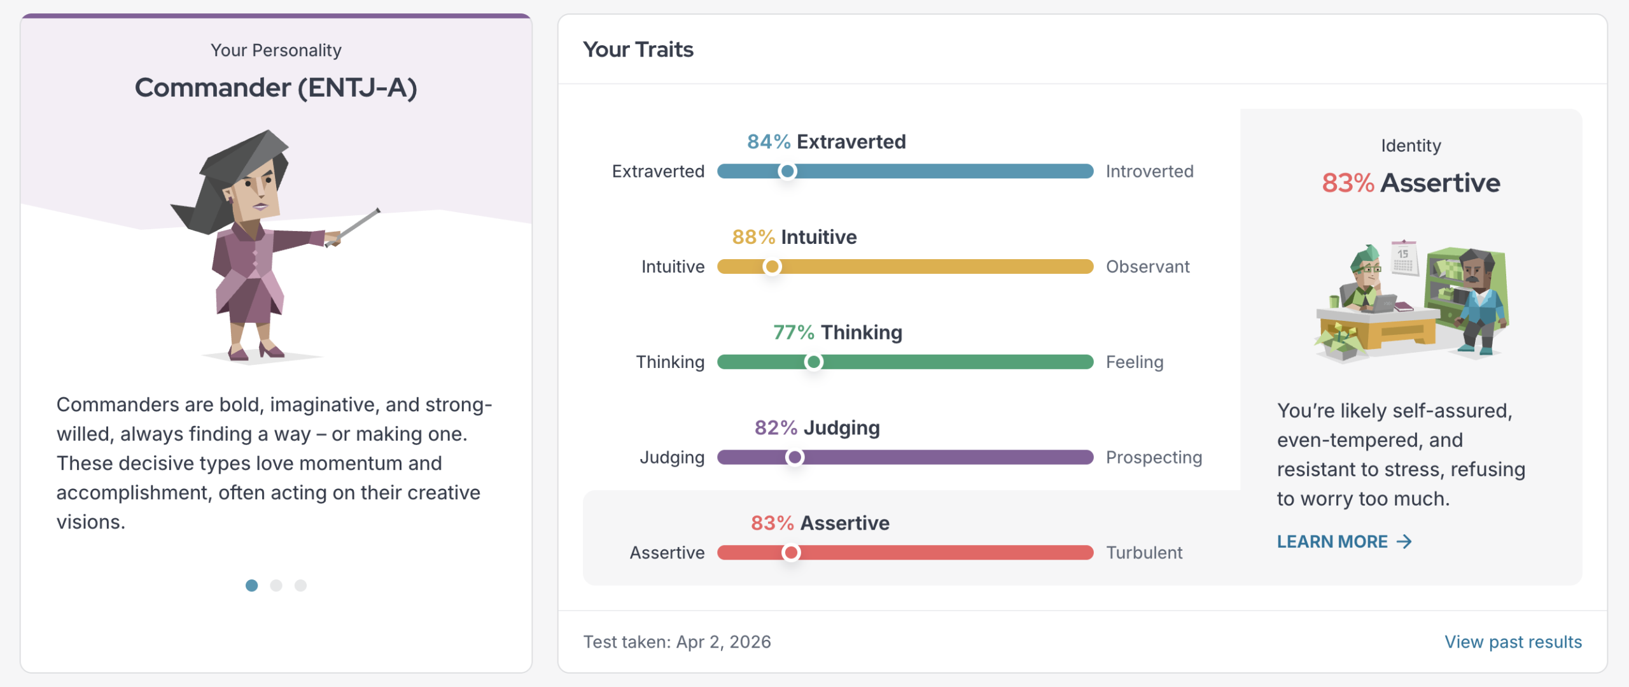Open View past results
The image size is (1629, 687).
pyautogui.click(x=1513, y=642)
